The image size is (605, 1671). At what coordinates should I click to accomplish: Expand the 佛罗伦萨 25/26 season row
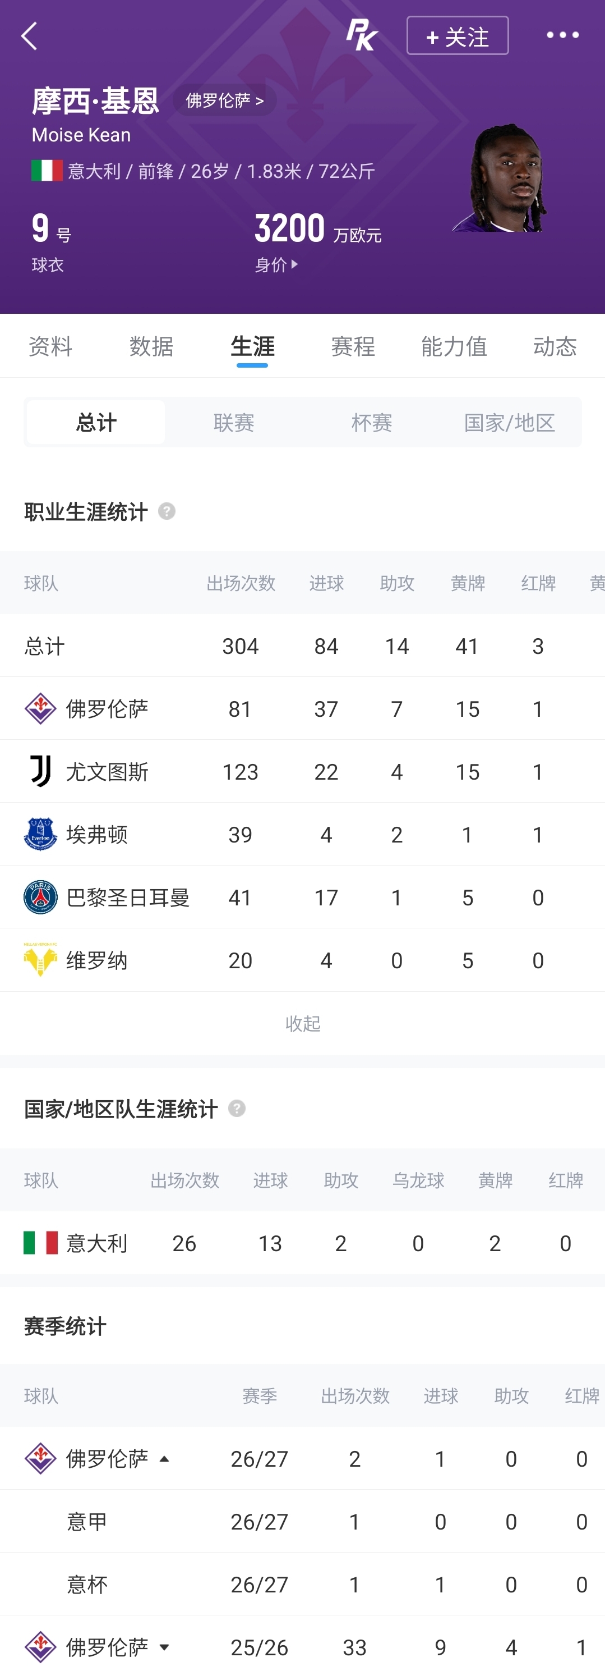(164, 1647)
